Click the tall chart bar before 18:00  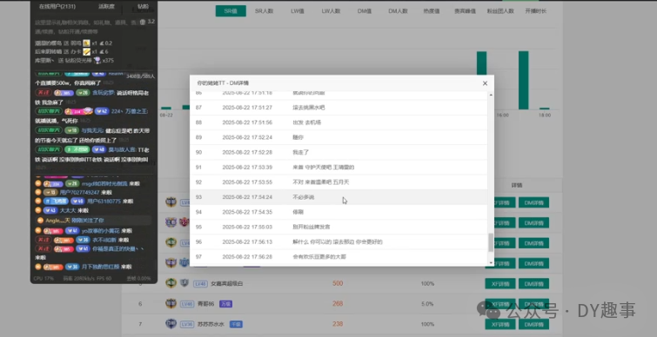point(523,80)
